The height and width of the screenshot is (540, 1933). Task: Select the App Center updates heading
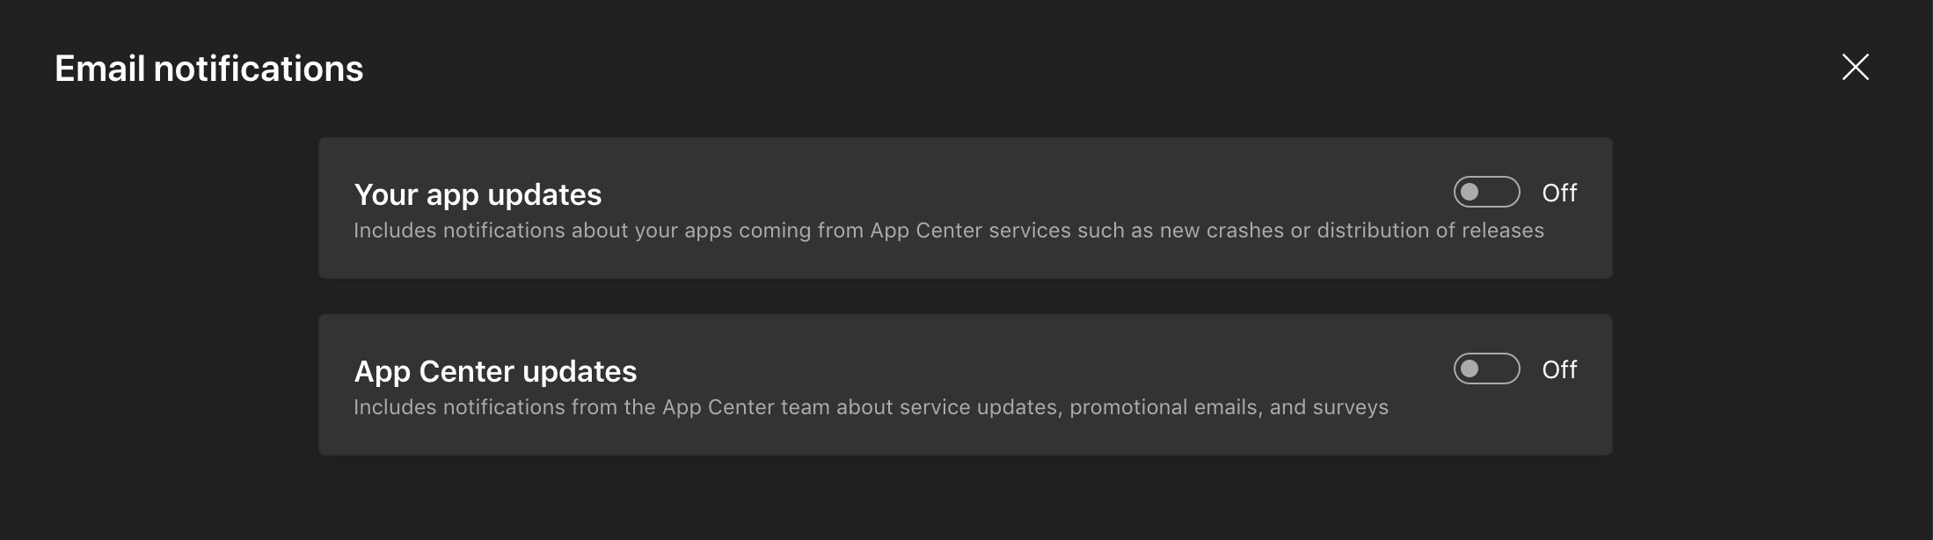point(496,370)
